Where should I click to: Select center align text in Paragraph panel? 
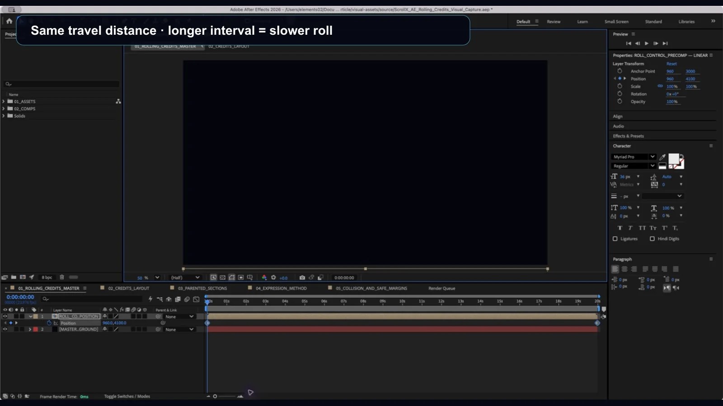coord(624,269)
